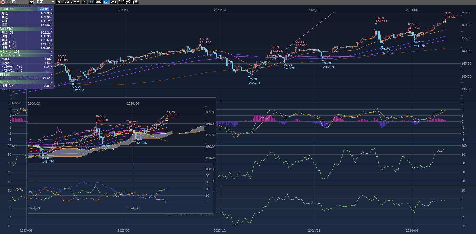
Task: Close the MACD [5, 20, 9] section
Action: 51,55
